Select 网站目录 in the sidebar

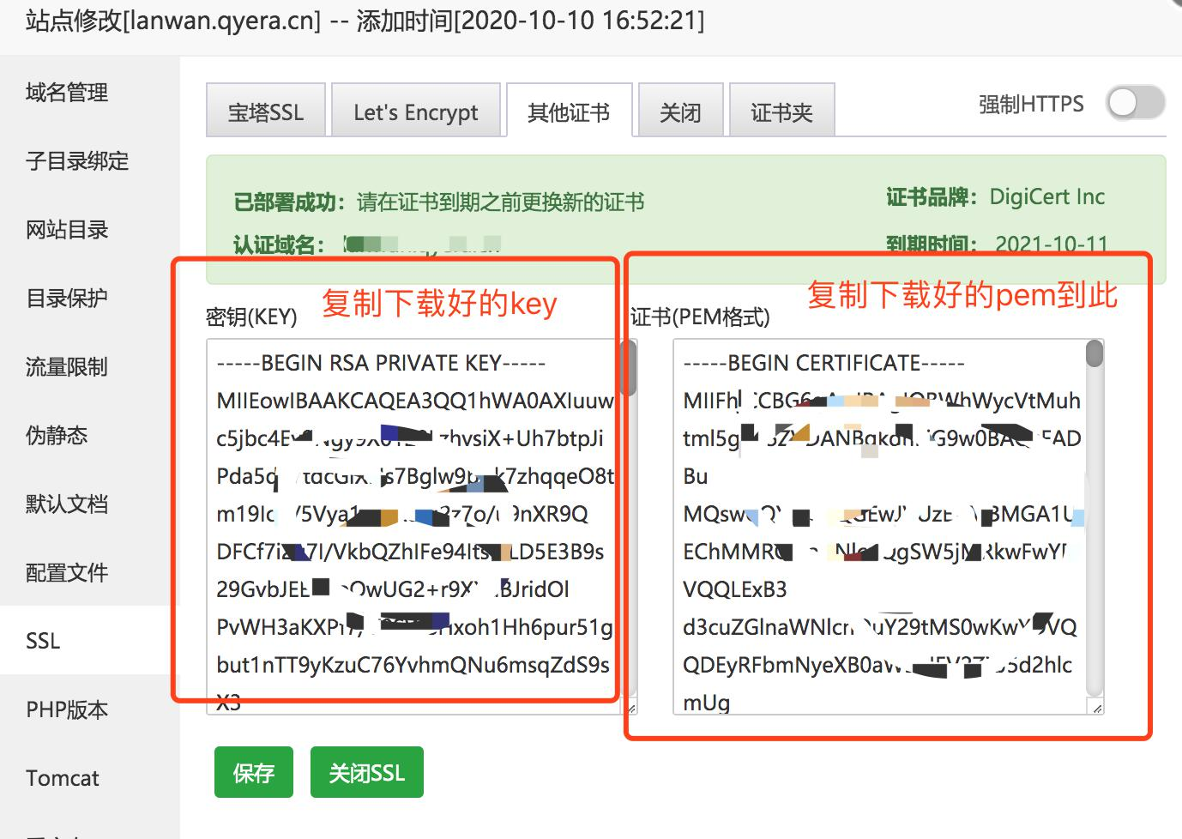90,229
